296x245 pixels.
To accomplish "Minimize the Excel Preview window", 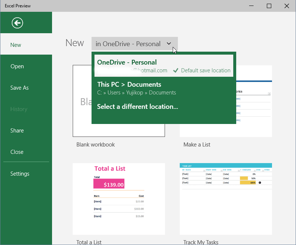I will point(251,6).
